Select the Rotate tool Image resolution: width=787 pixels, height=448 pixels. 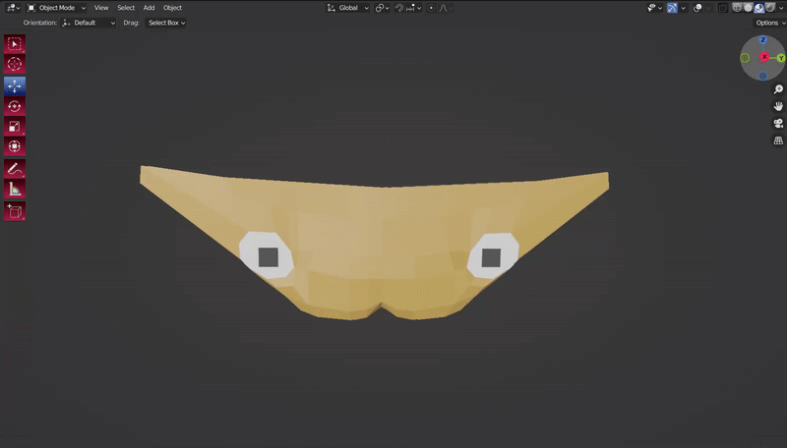point(15,106)
